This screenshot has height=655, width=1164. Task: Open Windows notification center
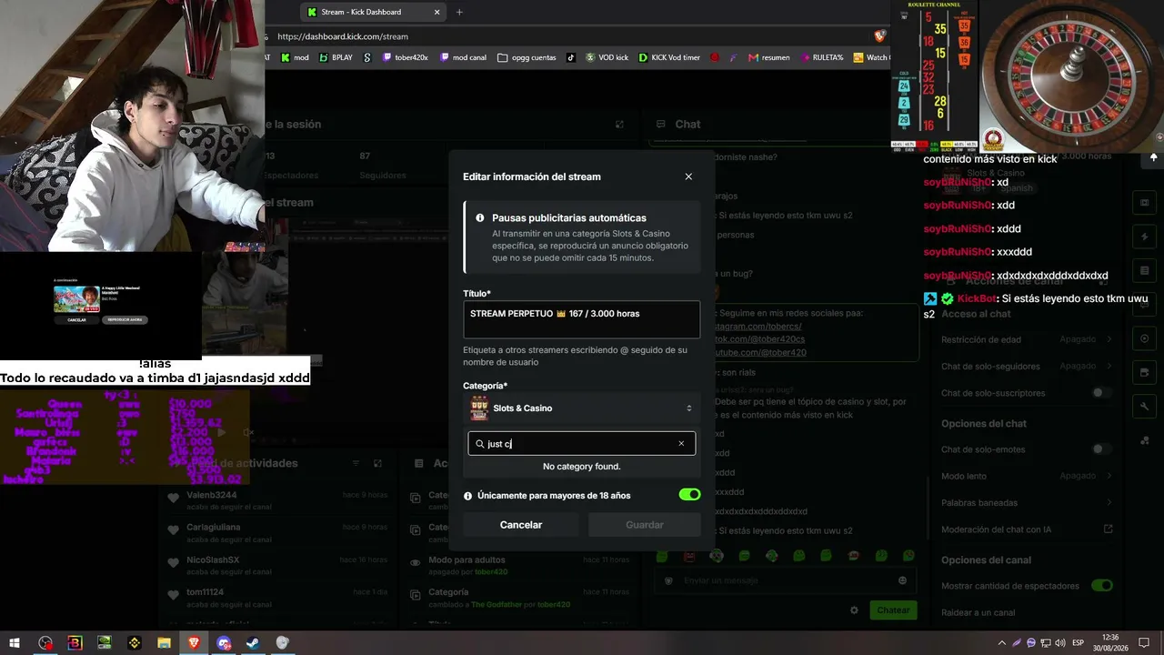(x=1144, y=643)
